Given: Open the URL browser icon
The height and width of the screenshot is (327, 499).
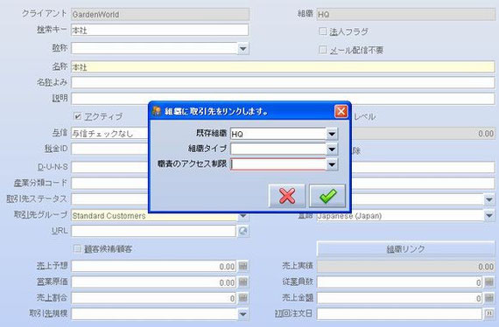Looking at the screenshot, I should [242, 231].
